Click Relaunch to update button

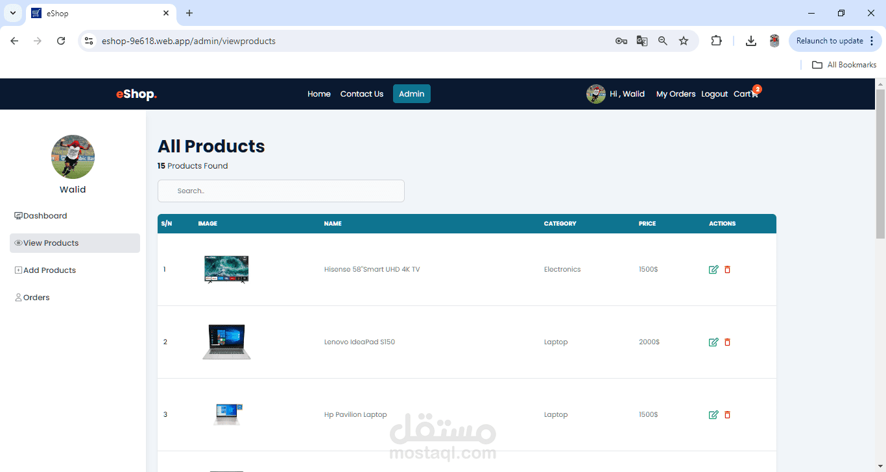835,41
